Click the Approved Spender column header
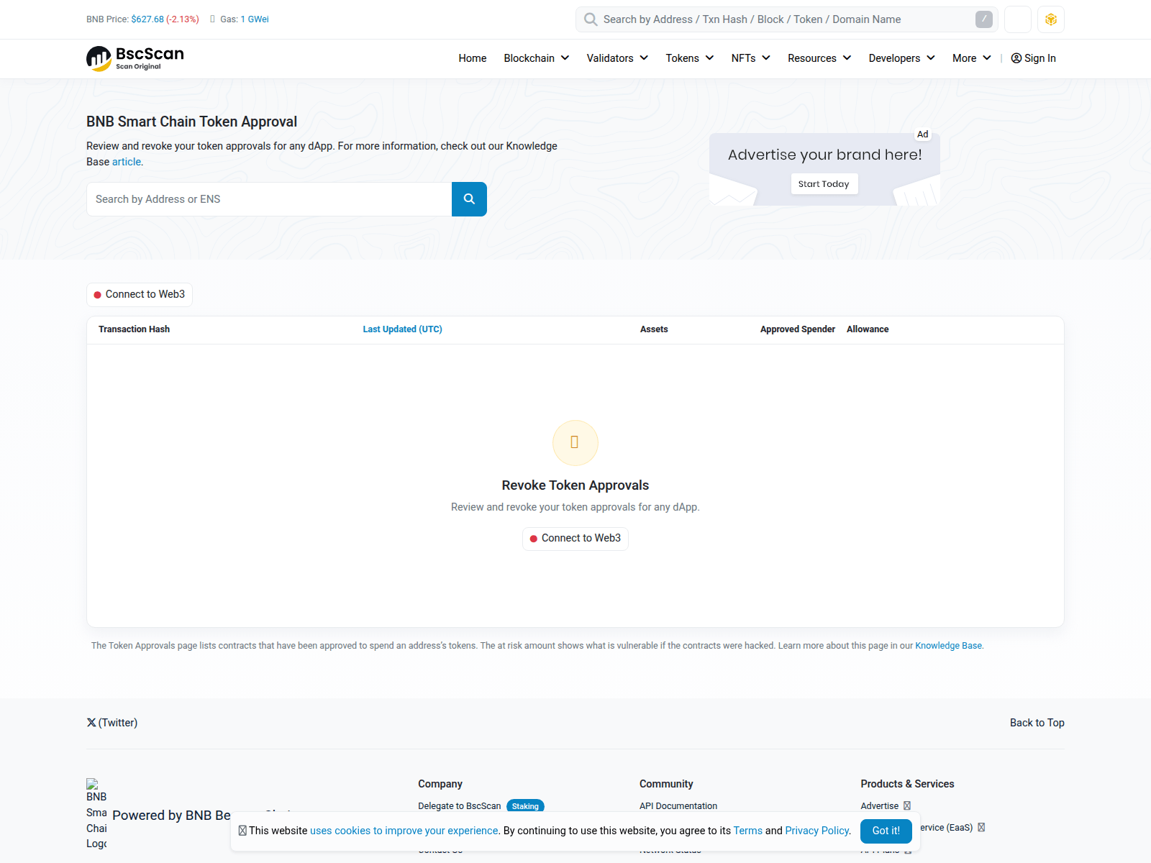 coord(798,329)
